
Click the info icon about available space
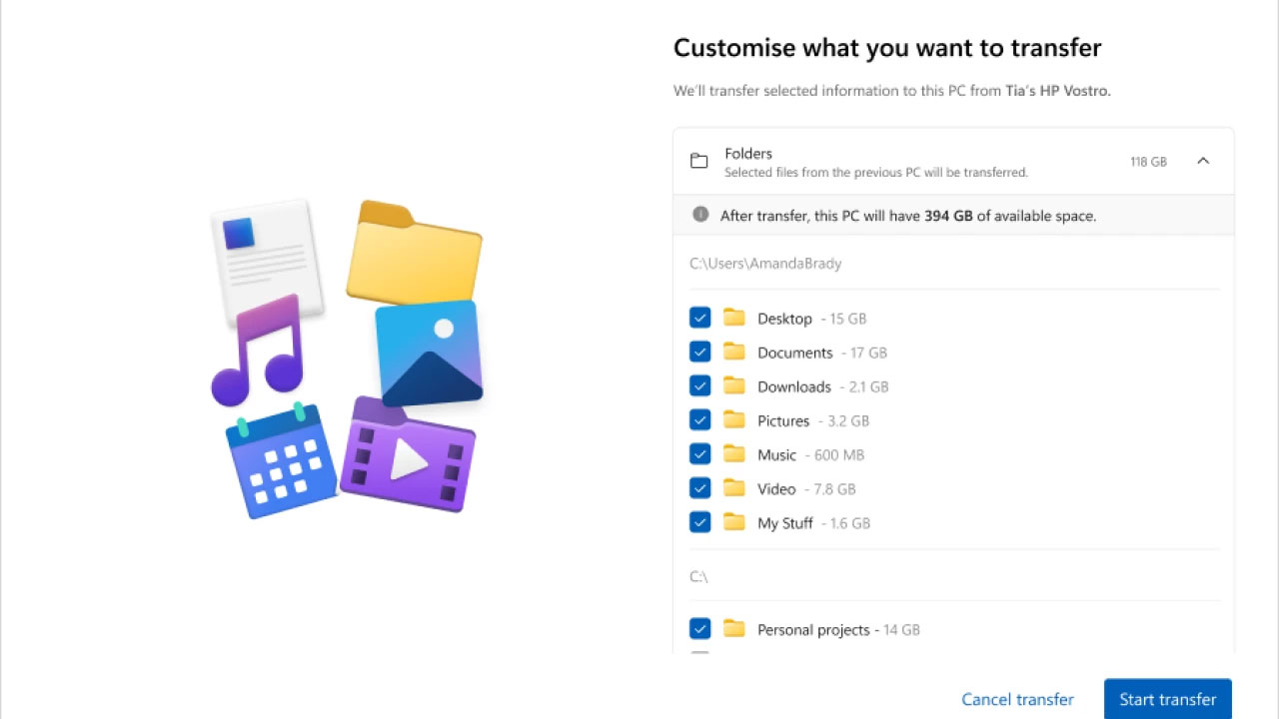tap(700, 215)
